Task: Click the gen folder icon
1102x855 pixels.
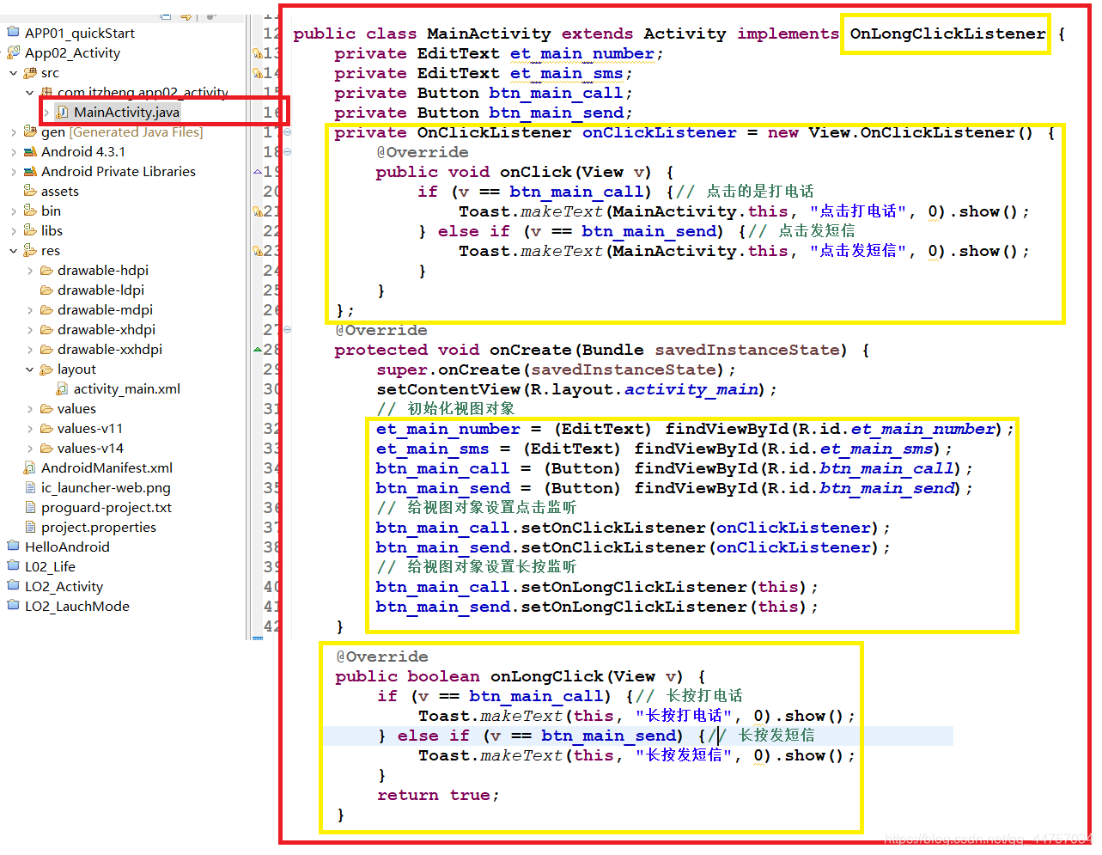Action: [x=30, y=131]
